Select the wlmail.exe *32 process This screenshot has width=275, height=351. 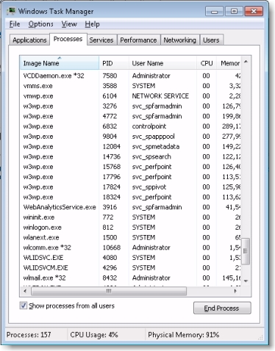130,278
